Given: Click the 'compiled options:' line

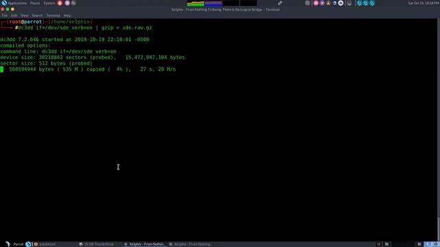Looking at the screenshot, I should 25,45.
